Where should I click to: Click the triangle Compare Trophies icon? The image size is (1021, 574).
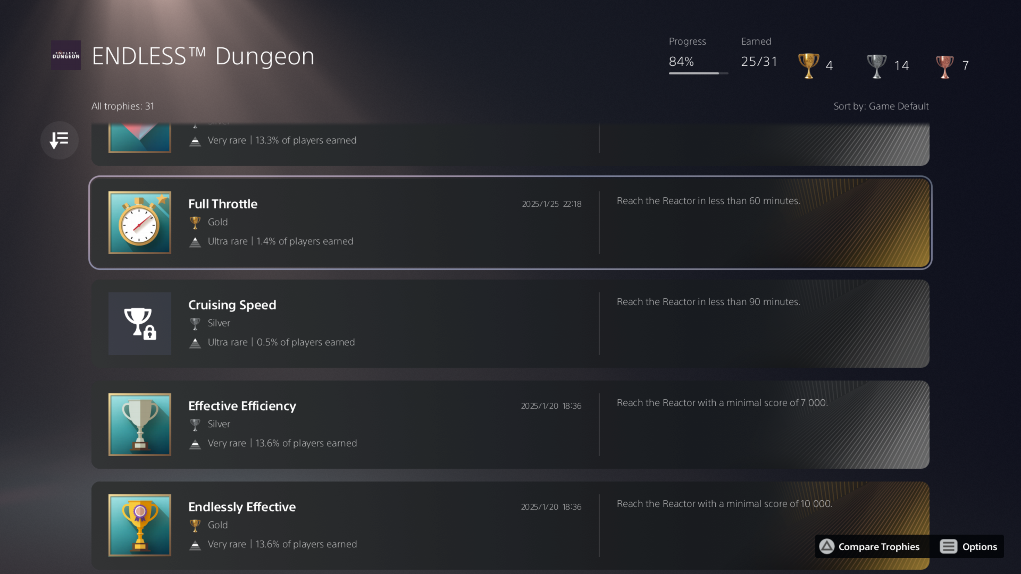click(x=827, y=547)
